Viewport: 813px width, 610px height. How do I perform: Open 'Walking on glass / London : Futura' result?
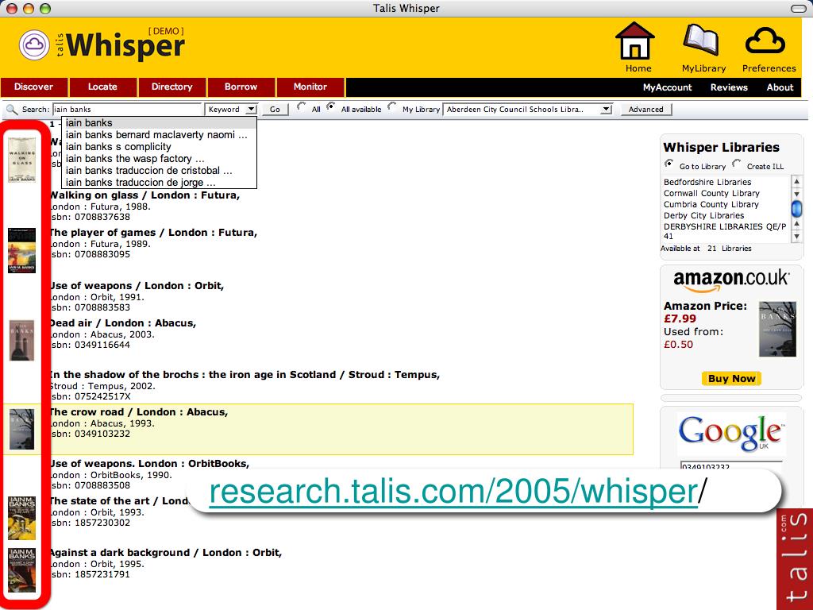click(x=144, y=195)
